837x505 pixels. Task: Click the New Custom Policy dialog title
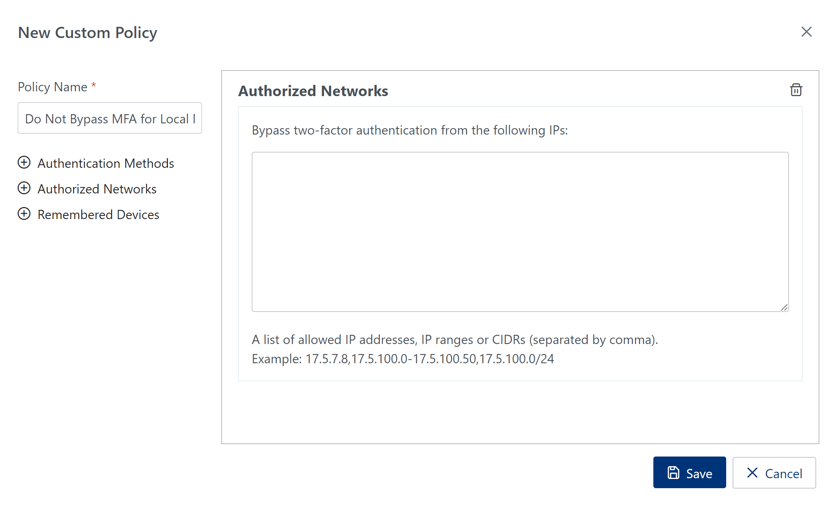(x=88, y=33)
